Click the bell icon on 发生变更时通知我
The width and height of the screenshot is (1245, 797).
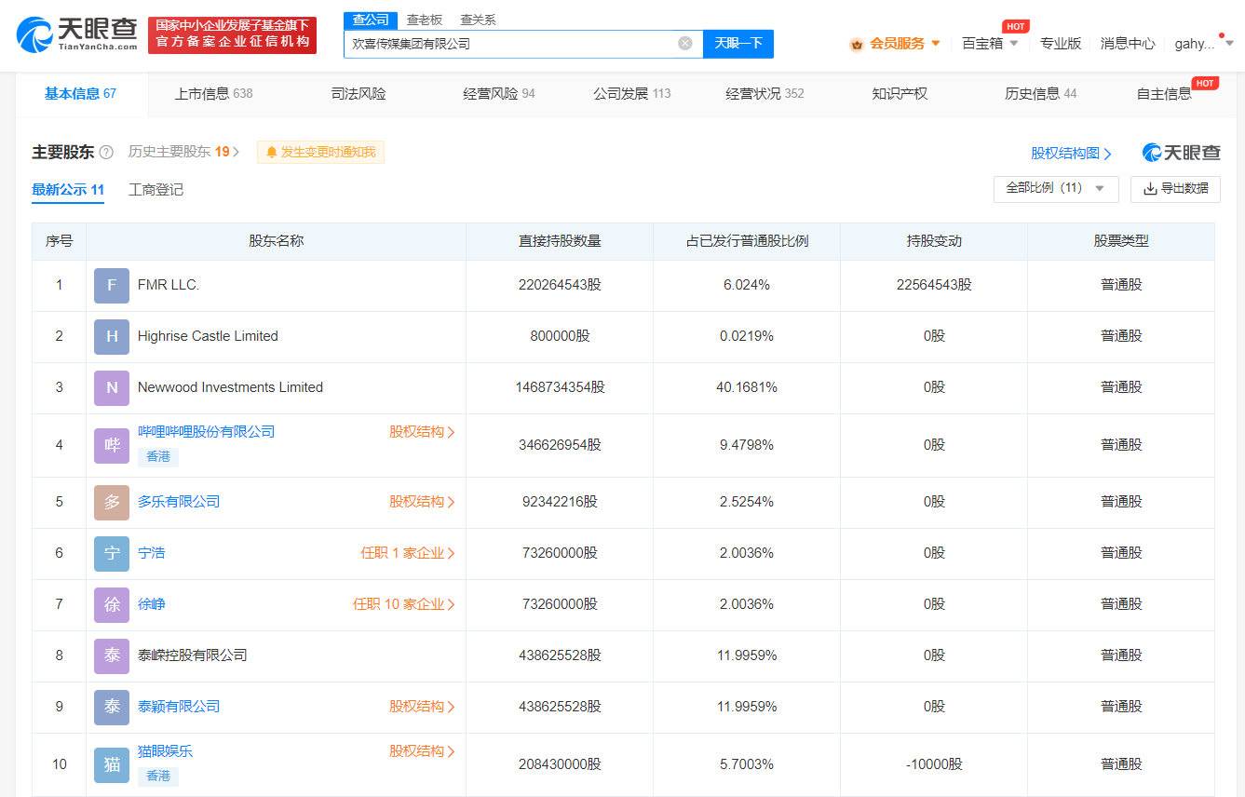pos(271,151)
